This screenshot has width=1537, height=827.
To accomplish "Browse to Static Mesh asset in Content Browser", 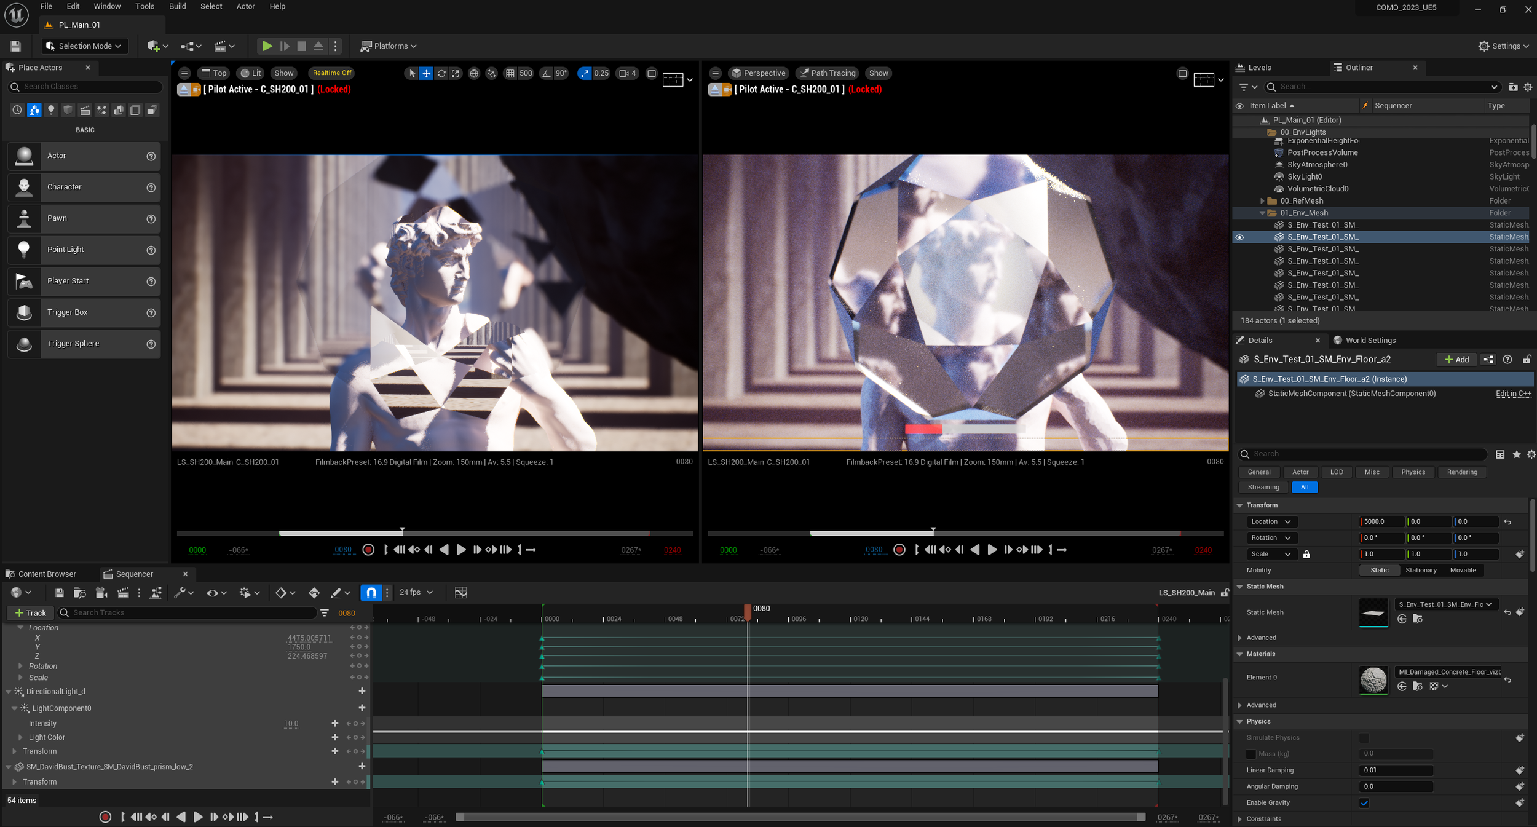I will click(1418, 619).
